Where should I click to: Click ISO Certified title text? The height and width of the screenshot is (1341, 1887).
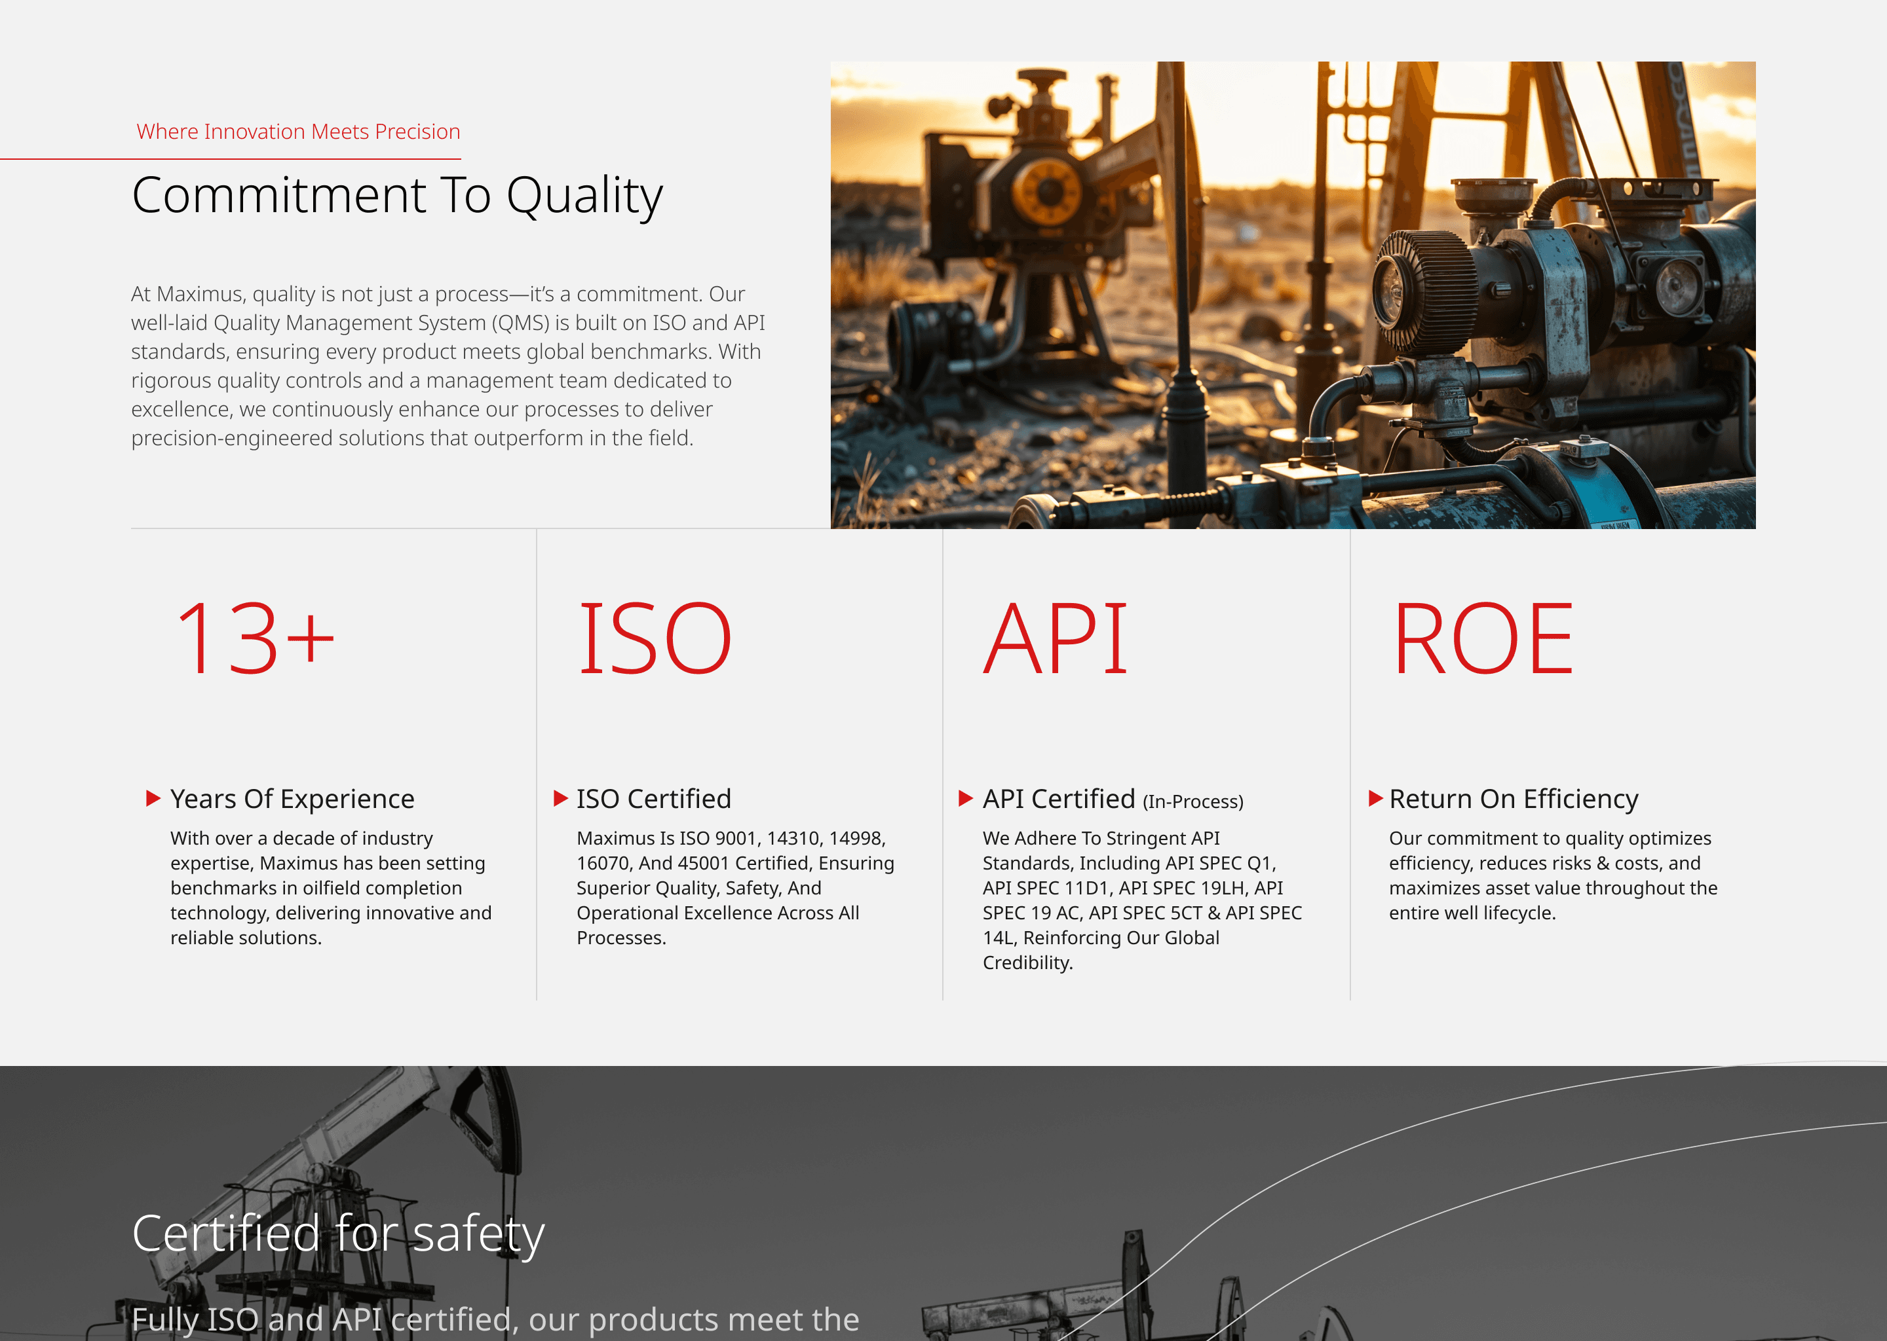pos(653,798)
